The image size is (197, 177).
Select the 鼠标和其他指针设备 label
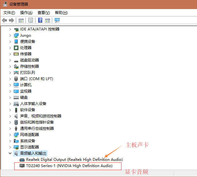click(37, 122)
